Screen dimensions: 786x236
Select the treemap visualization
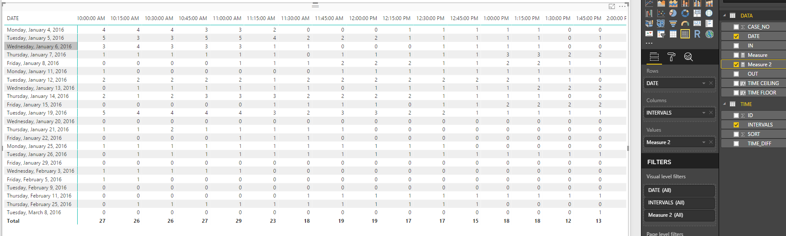tap(697, 13)
